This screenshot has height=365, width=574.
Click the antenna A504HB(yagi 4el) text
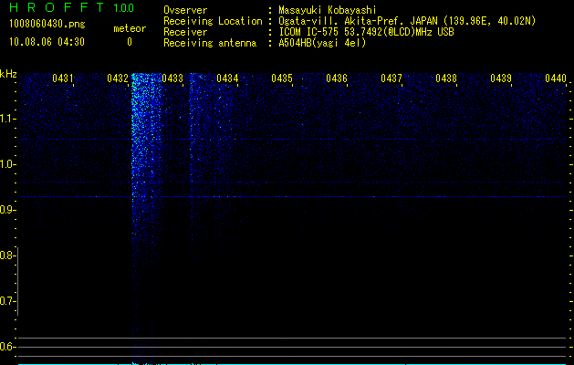[x=322, y=43]
